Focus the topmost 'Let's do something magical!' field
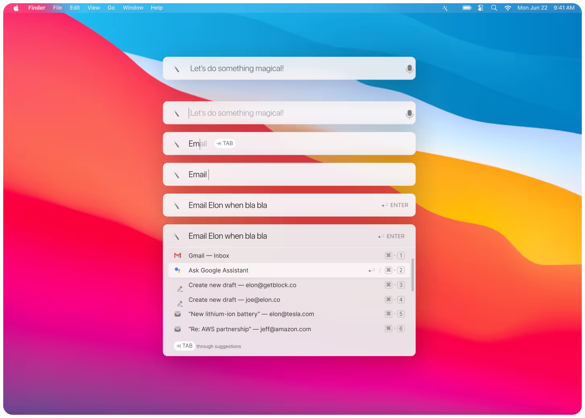The width and height of the screenshot is (585, 418). click(289, 68)
